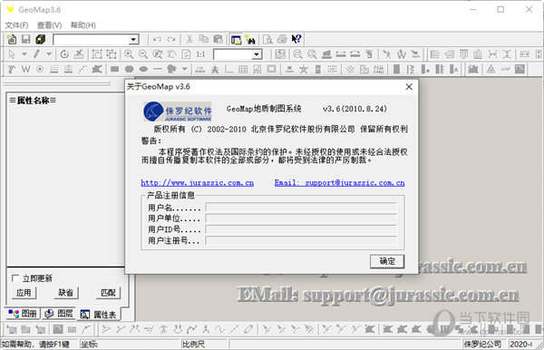Click the star symbol tool icon

[304, 70]
